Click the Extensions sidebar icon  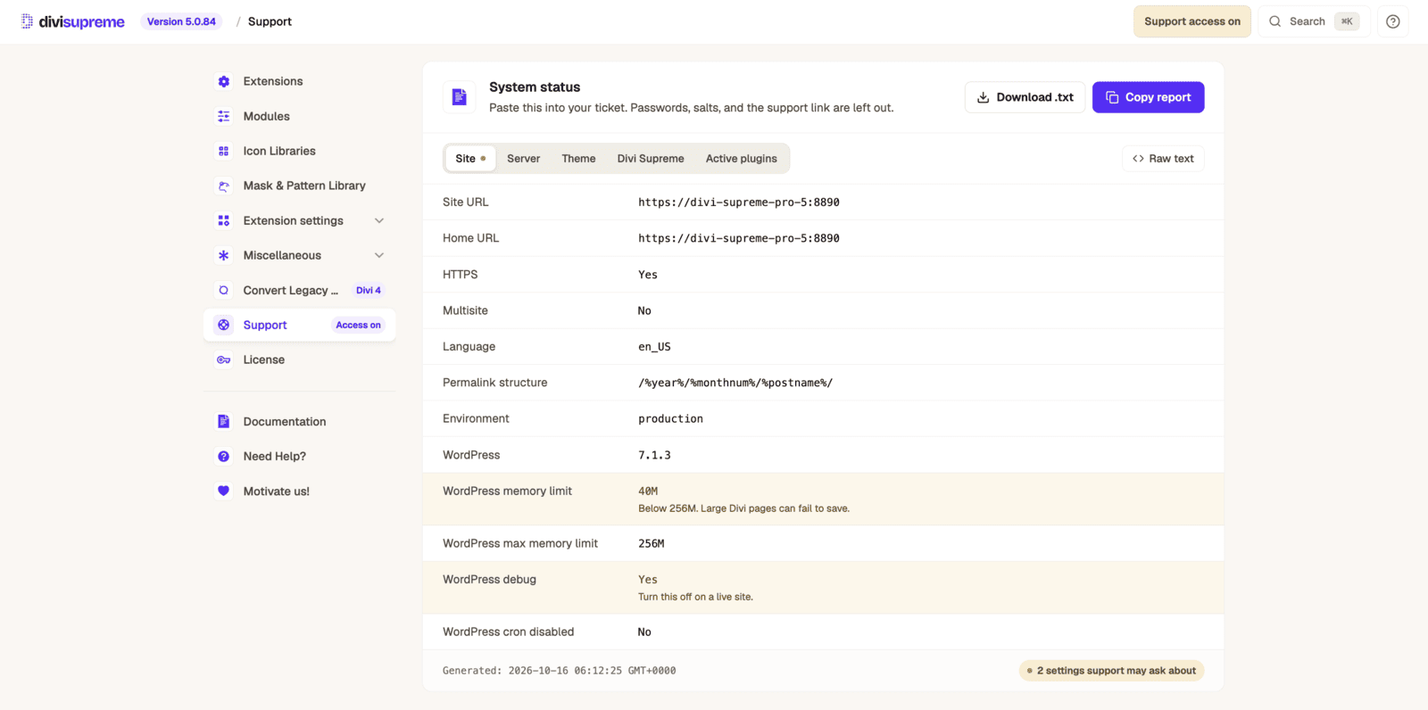tap(223, 81)
